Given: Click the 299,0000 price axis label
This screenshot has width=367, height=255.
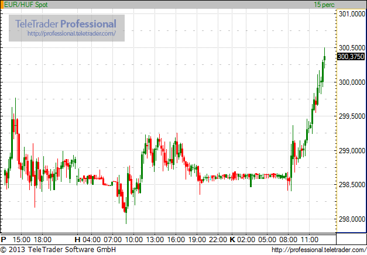Looking at the screenshot, I should click(x=352, y=151).
